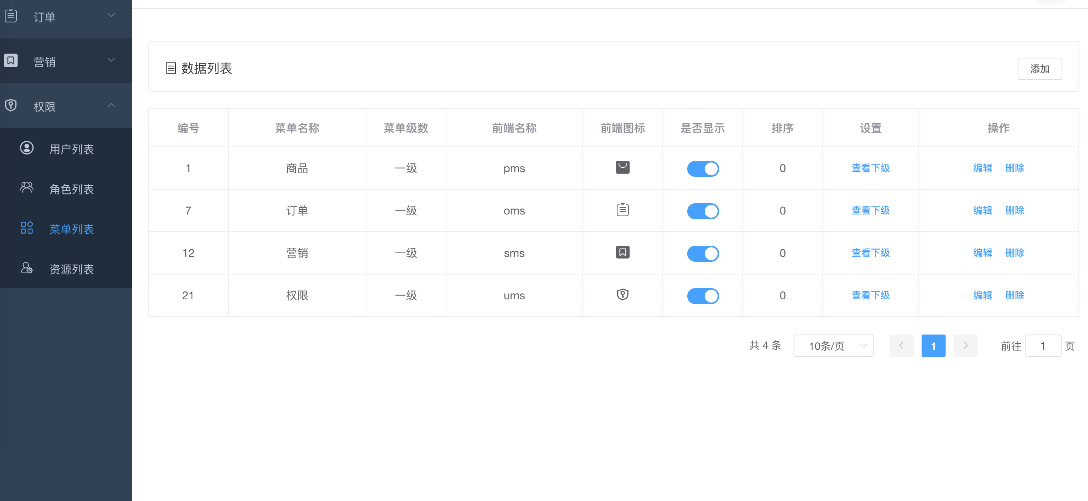Click the 资源列表 user-gear icon
The height and width of the screenshot is (501, 1088).
[x=27, y=268]
